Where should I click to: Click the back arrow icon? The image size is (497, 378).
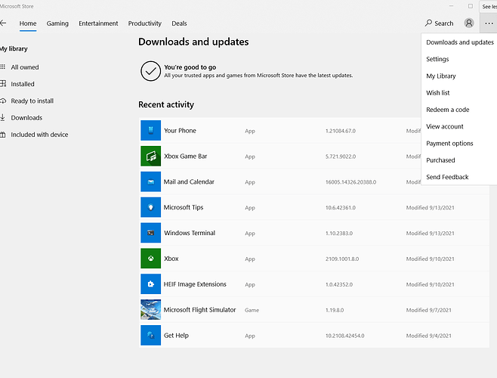[x=3, y=23]
